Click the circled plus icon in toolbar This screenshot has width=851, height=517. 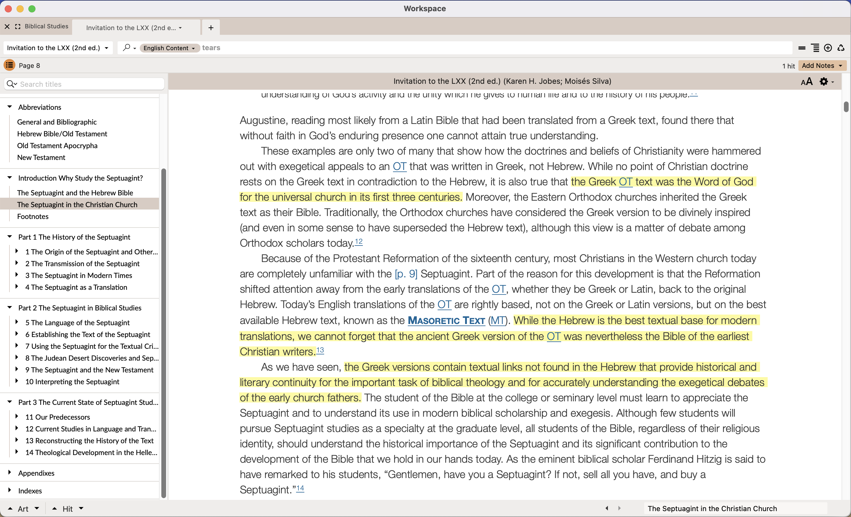click(828, 48)
